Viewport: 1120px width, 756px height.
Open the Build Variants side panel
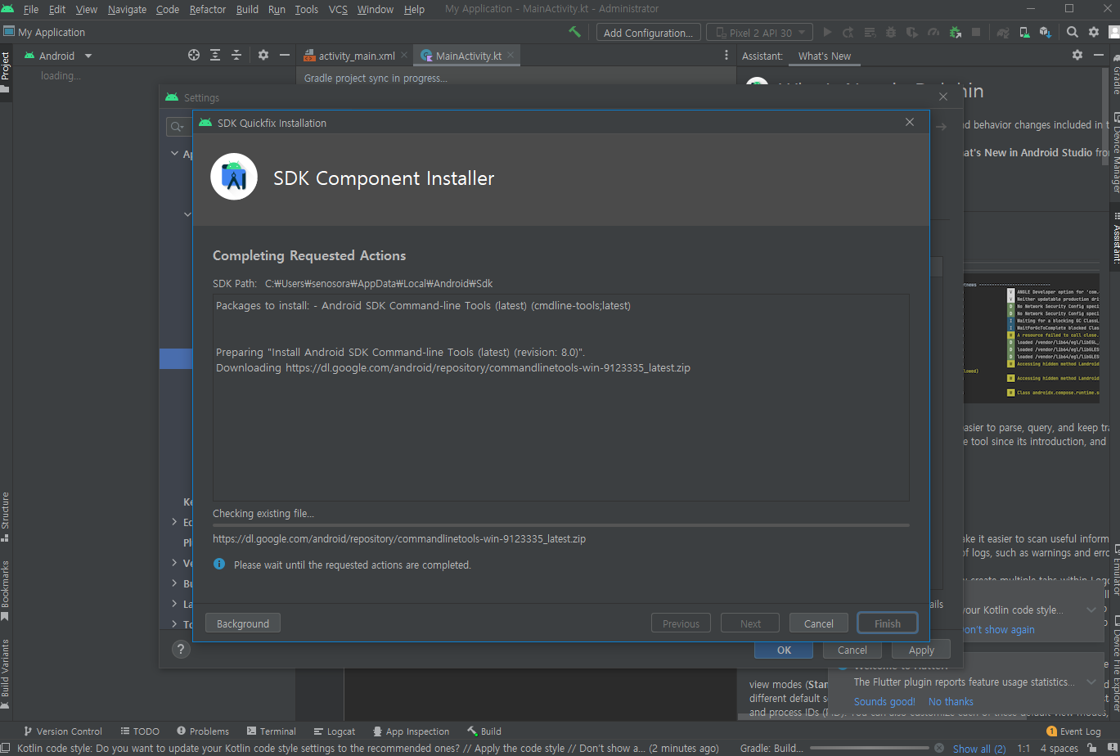[x=6, y=673]
